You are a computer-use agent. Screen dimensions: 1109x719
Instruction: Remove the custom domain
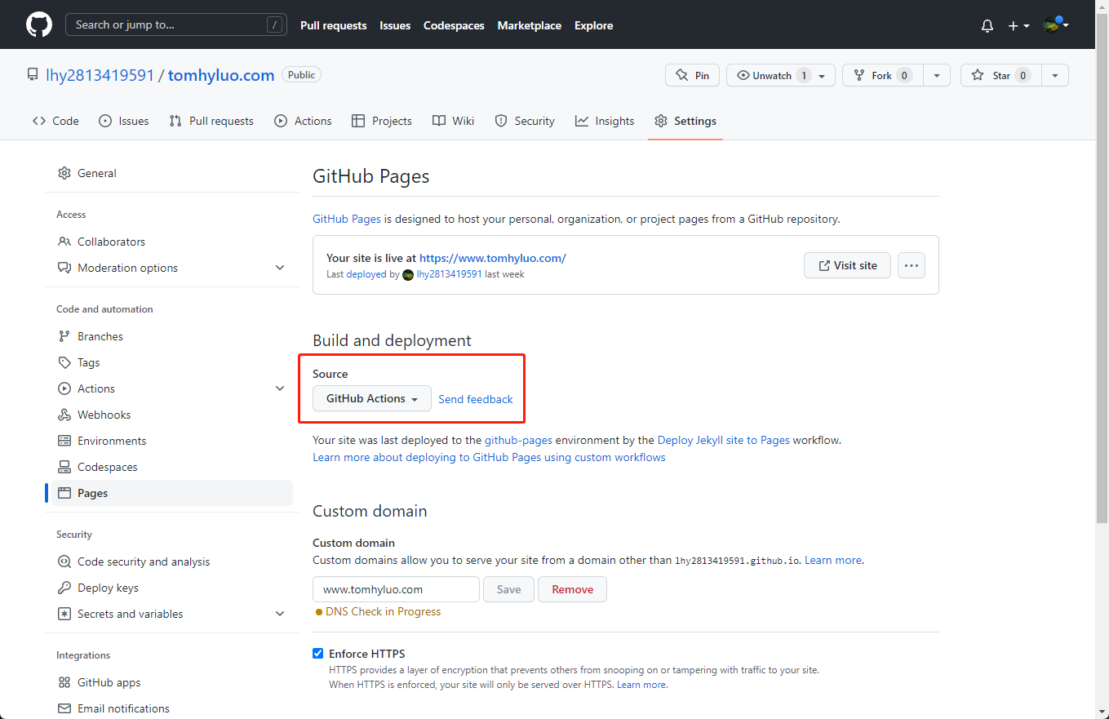tap(572, 589)
